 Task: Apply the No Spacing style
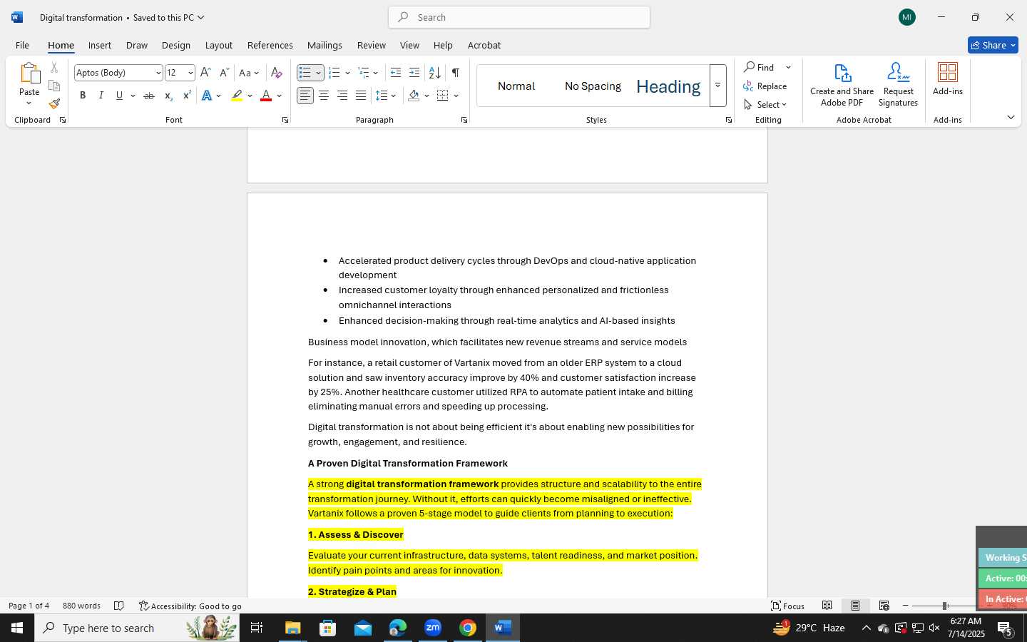pos(593,86)
